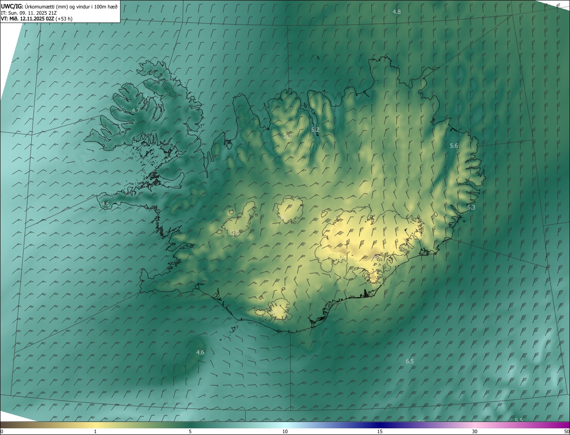Select the 4.6 value label over the sea southwest of Iceland
This screenshot has height=435, width=570.
click(200, 352)
